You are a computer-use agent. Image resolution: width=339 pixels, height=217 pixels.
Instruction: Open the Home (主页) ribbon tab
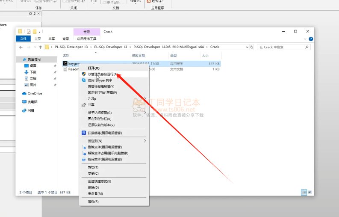tap(37, 39)
